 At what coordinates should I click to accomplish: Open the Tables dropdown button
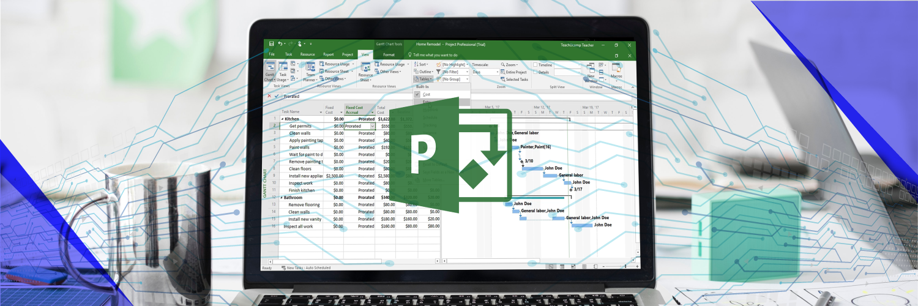point(424,79)
